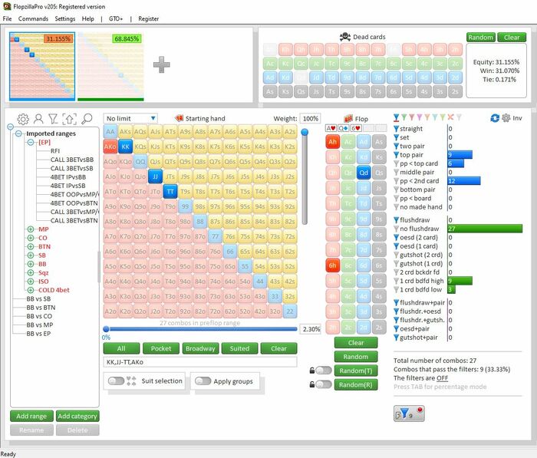The height and width of the screenshot is (458, 537).
Task: Collapse the [EP] category node
Action: click(31, 142)
